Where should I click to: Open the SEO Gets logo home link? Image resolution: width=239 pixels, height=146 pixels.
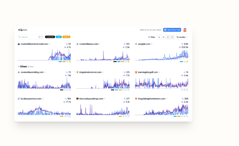23,30
